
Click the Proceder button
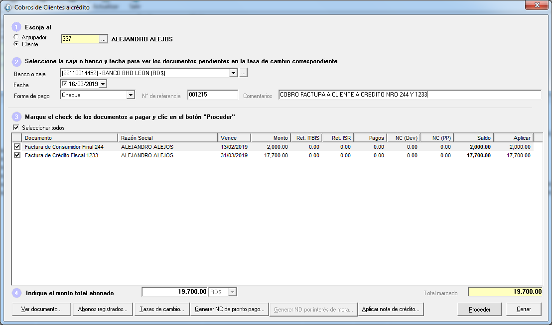pyautogui.click(x=479, y=309)
